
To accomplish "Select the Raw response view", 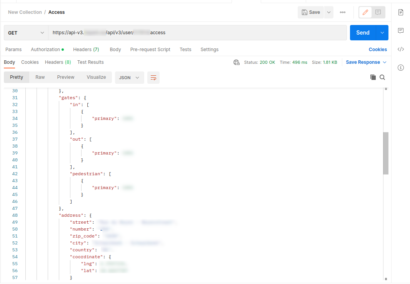I will point(40,77).
